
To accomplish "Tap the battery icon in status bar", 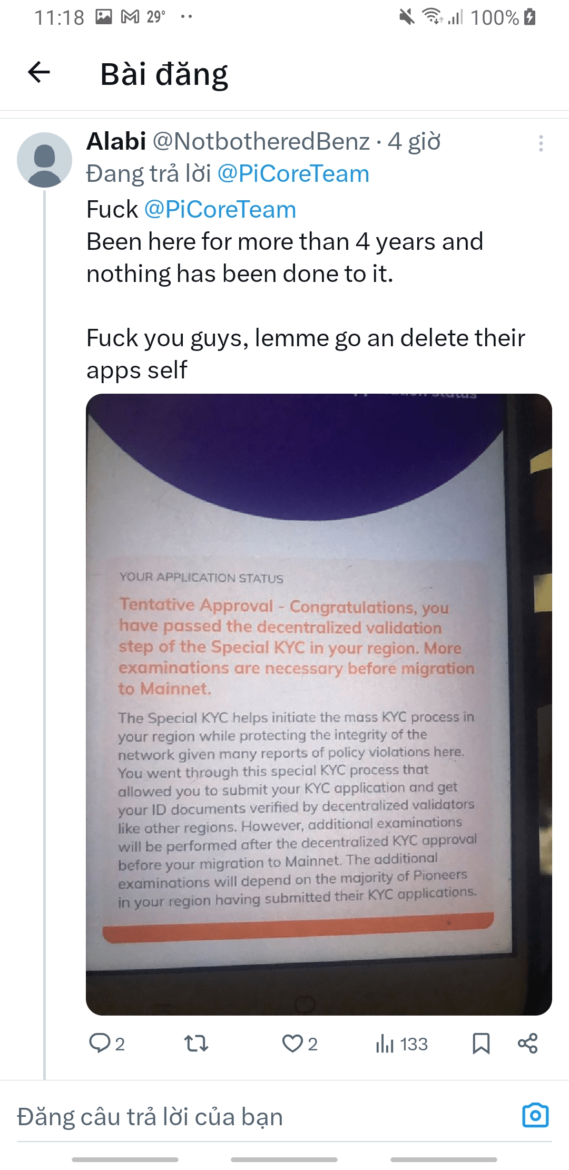I will [530, 17].
